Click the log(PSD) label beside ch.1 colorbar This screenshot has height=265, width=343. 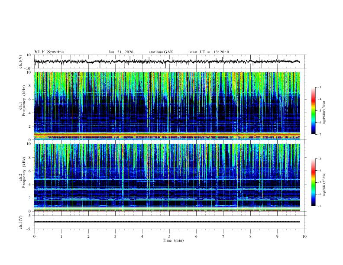pyautogui.click(x=324, y=113)
